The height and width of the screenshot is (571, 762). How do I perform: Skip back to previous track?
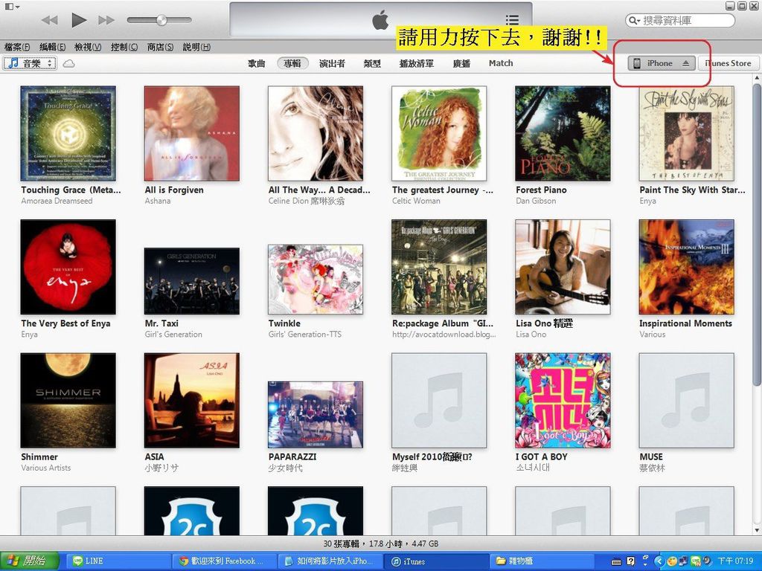coord(50,20)
